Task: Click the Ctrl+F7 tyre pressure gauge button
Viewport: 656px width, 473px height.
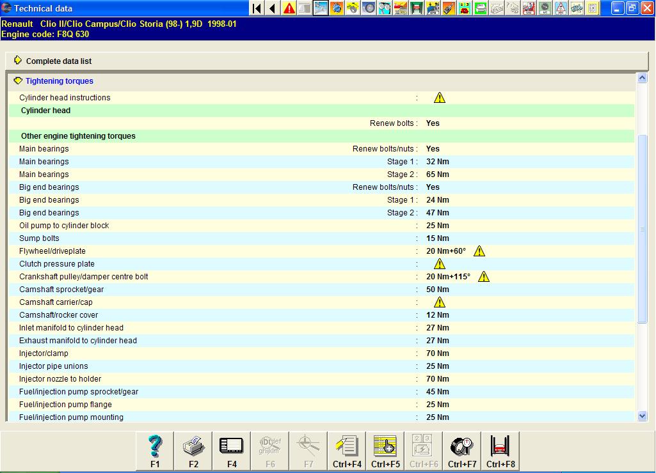Action: coord(462,451)
